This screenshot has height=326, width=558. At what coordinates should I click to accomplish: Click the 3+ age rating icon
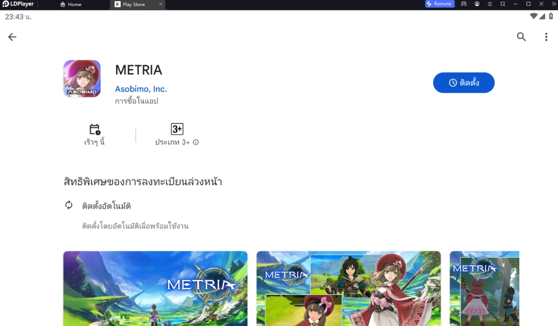pyautogui.click(x=177, y=130)
